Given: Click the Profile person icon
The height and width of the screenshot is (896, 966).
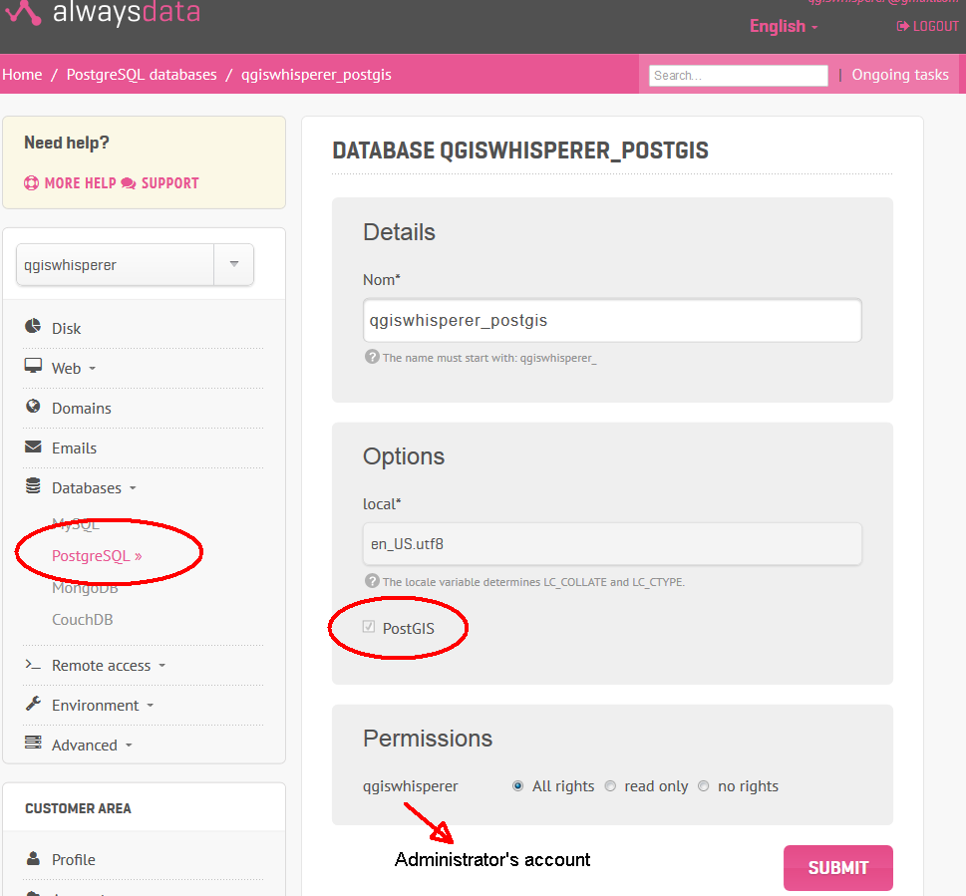Looking at the screenshot, I should tap(33, 858).
